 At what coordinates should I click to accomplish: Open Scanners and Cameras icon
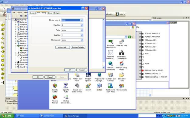tap(111, 77)
